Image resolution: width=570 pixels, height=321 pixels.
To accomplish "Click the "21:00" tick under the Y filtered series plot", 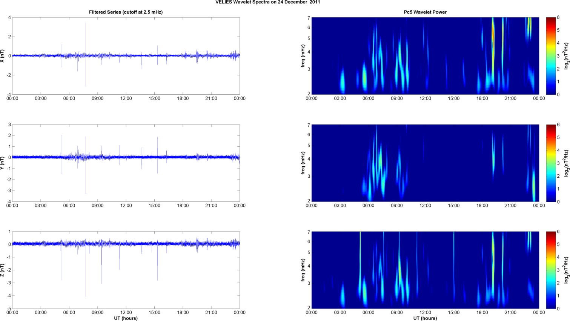I will (211, 206).
